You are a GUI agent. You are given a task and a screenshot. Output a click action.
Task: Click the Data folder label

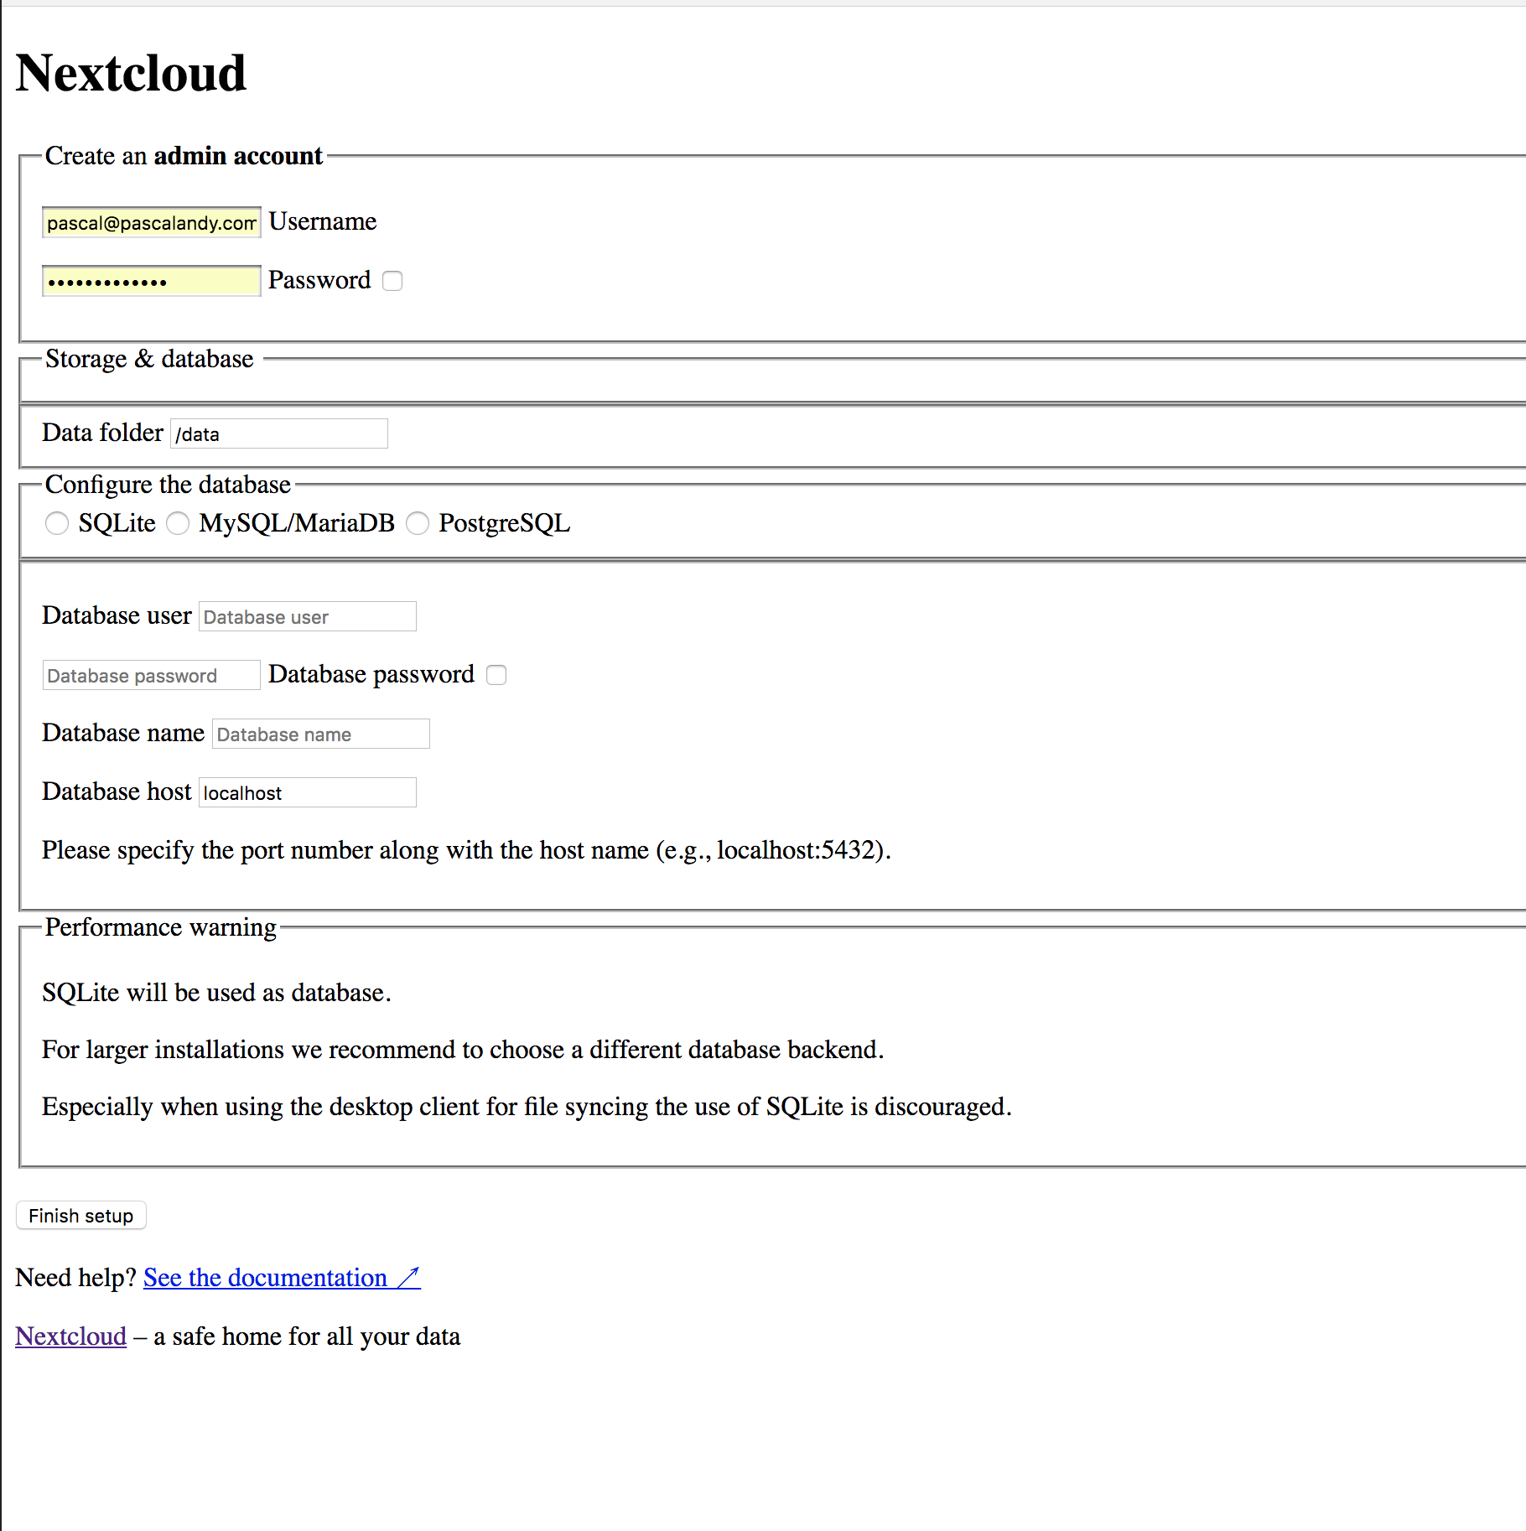(103, 433)
